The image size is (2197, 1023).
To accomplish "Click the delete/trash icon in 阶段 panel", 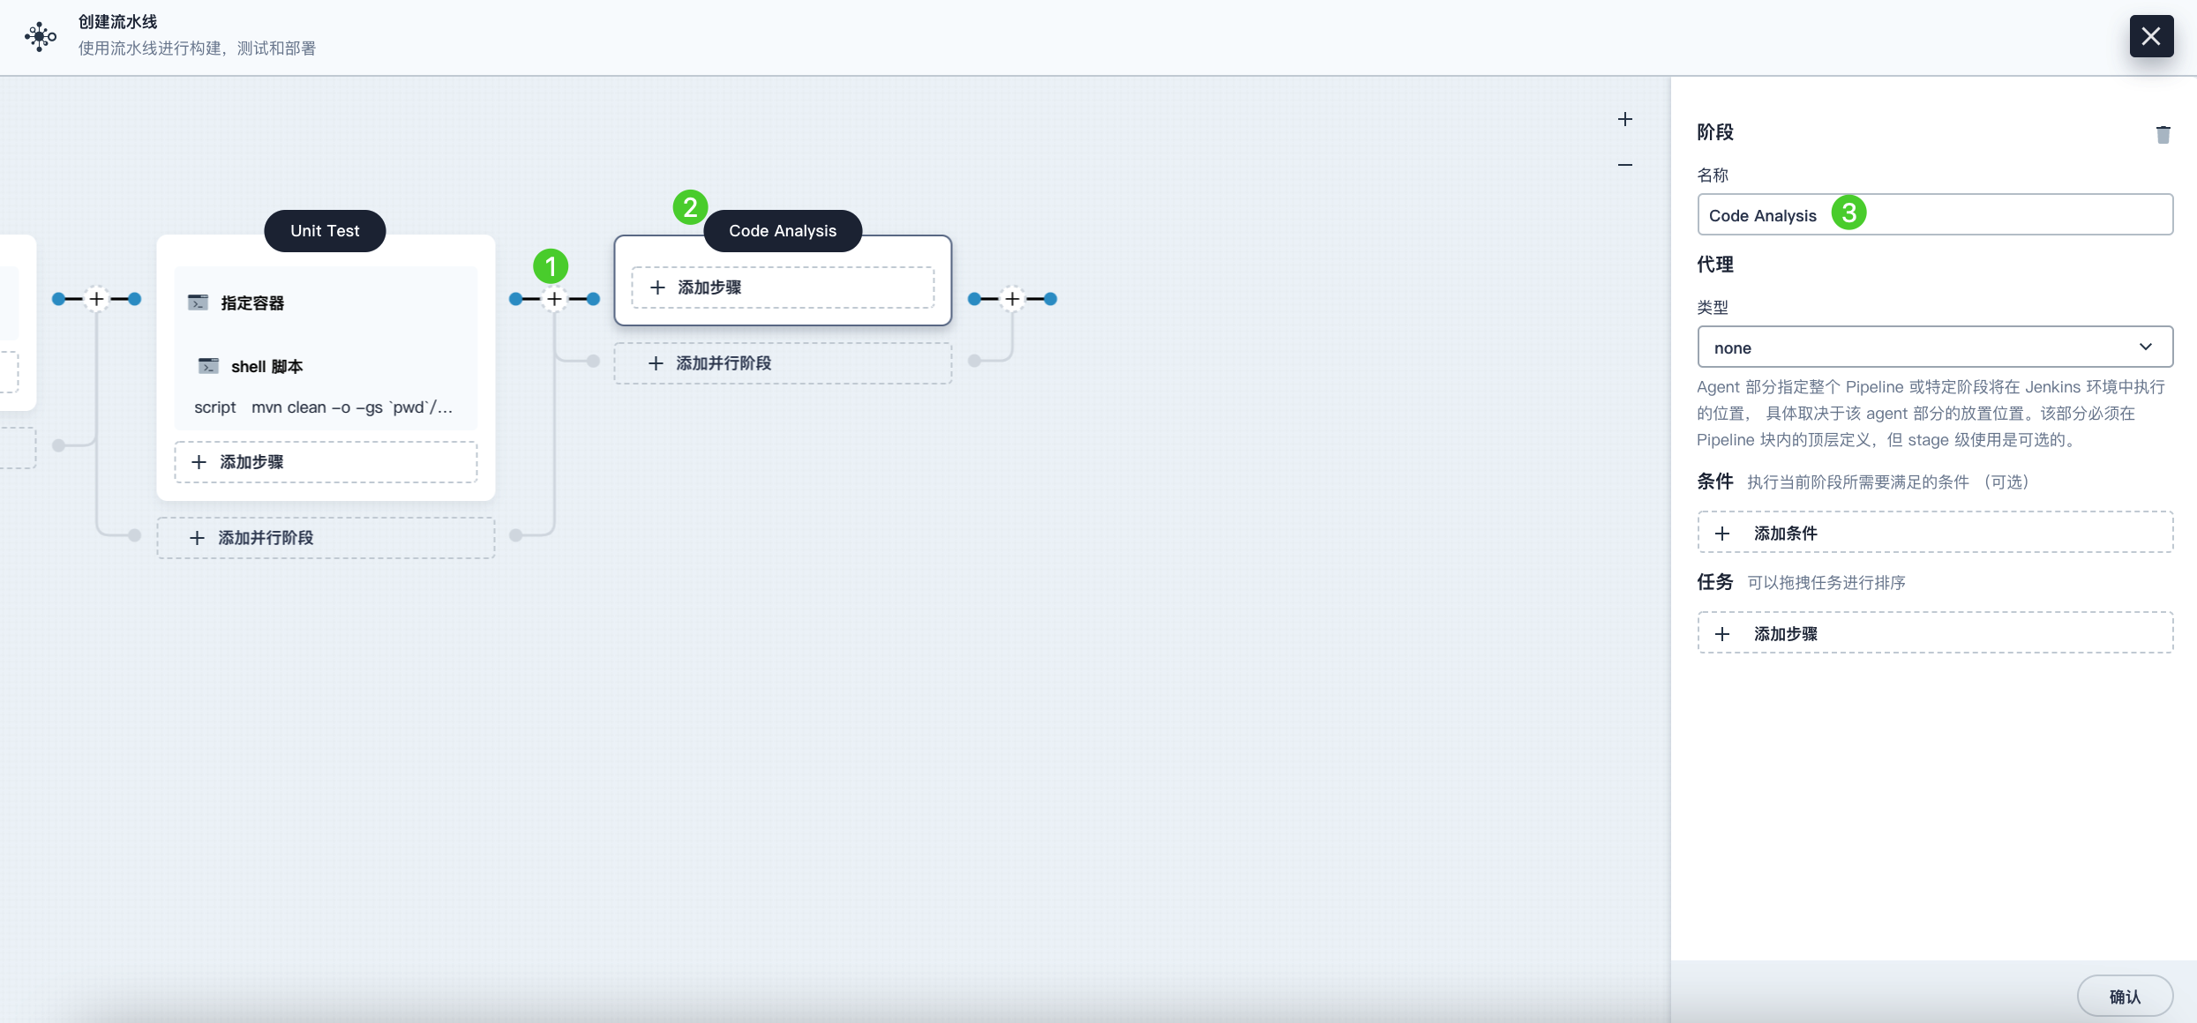I will coord(2163,135).
